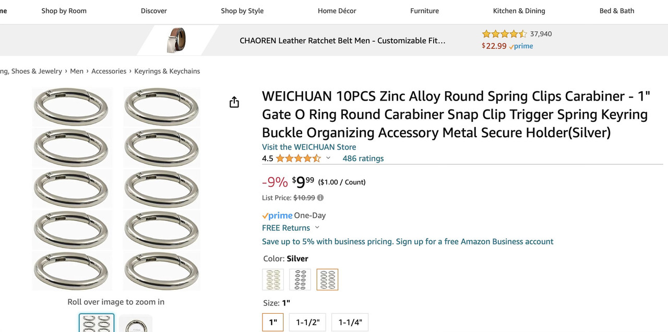Select the gold color swatch
This screenshot has width=668, height=332.
(x=273, y=279)
